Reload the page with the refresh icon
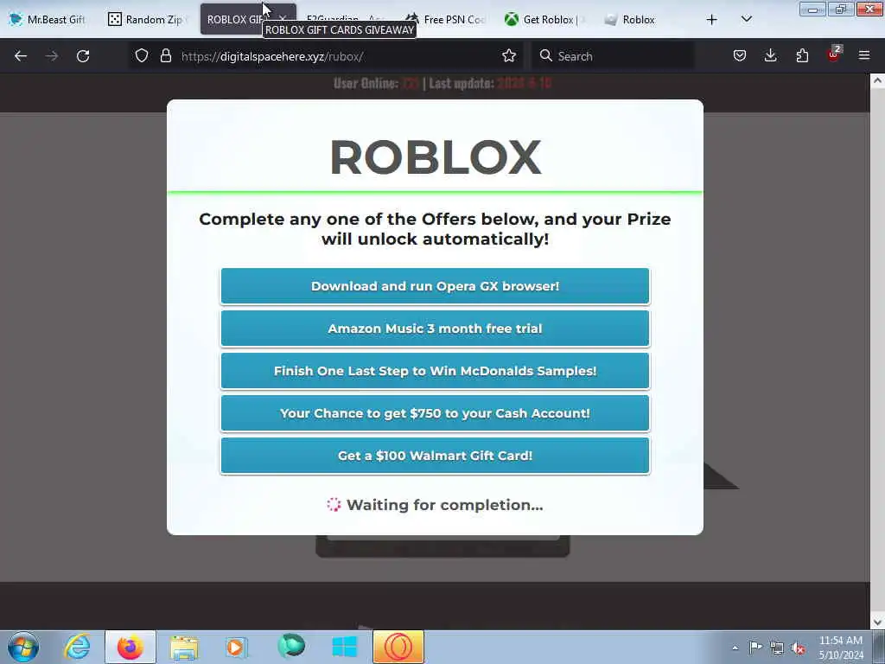This screenshot has width=885, height=664. pos(83,56)
